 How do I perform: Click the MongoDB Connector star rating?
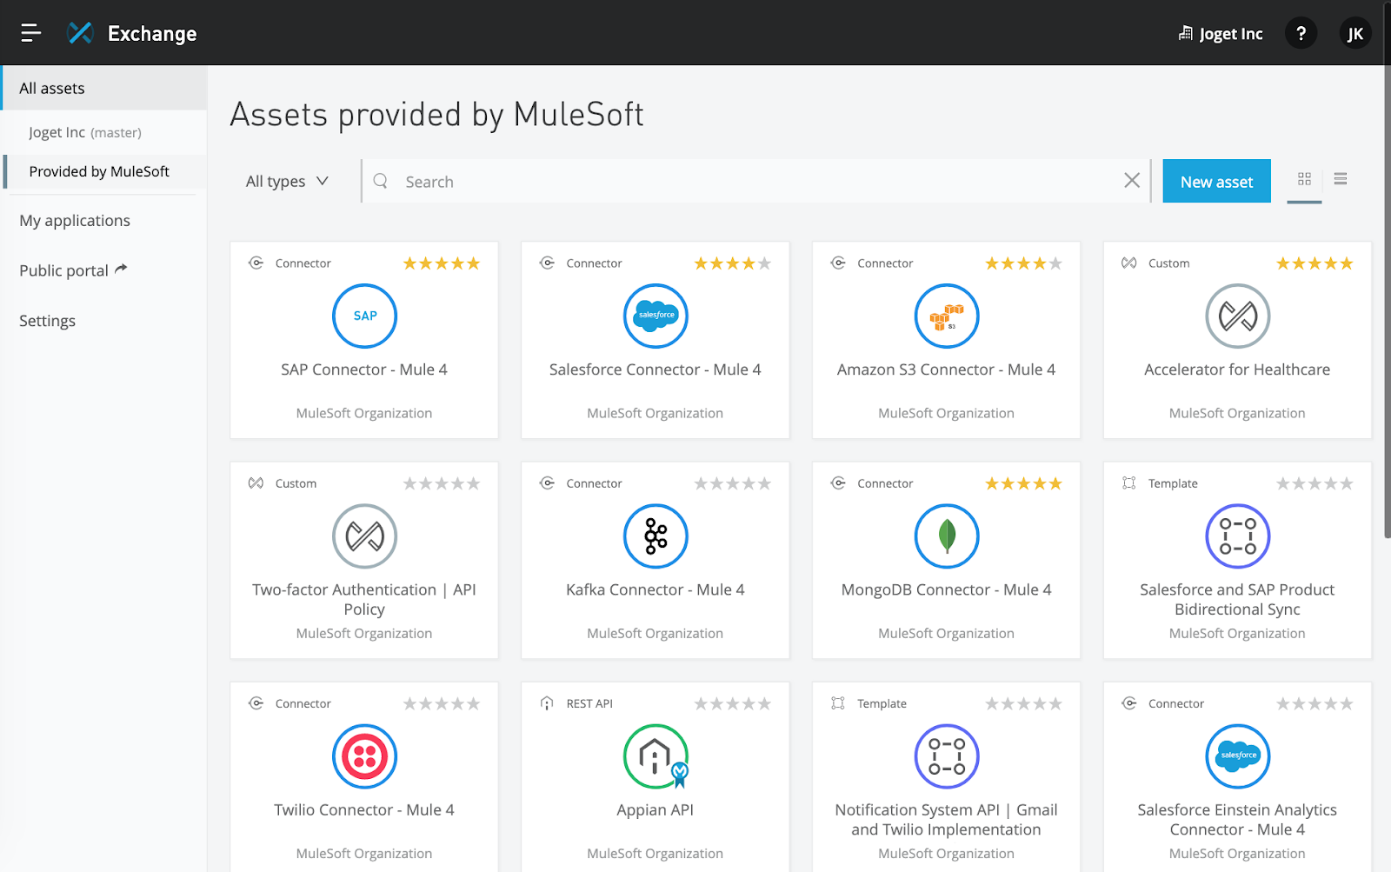click(x=1023, y=483)
